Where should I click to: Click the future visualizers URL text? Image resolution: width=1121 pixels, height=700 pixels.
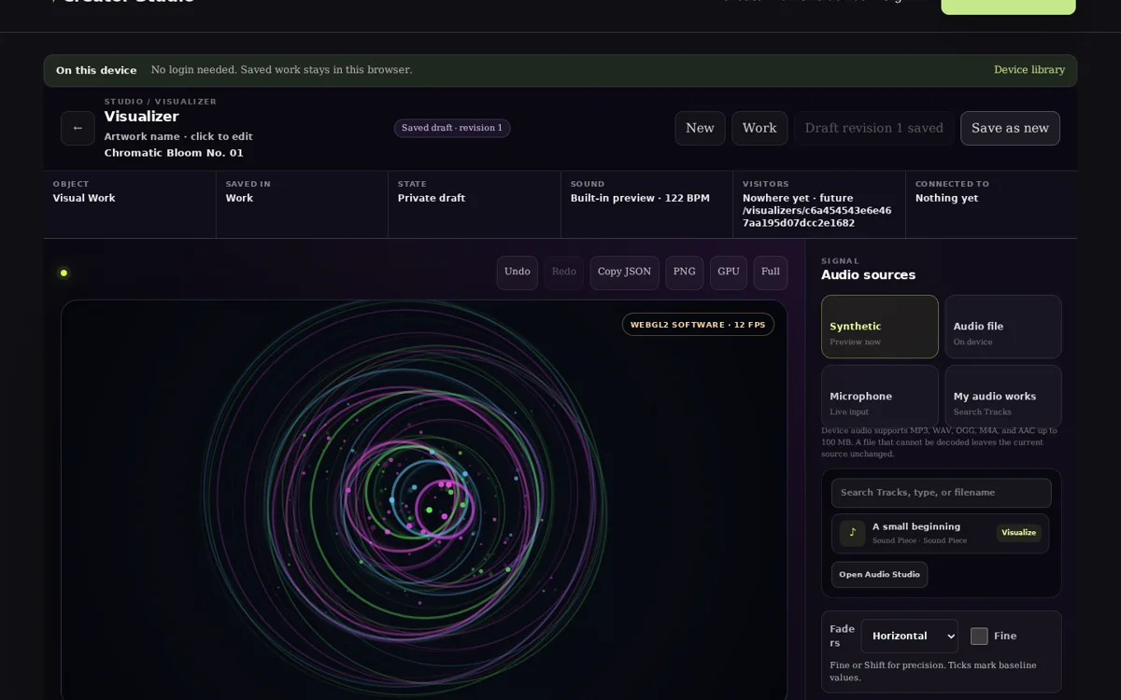(x=816, y=211)
